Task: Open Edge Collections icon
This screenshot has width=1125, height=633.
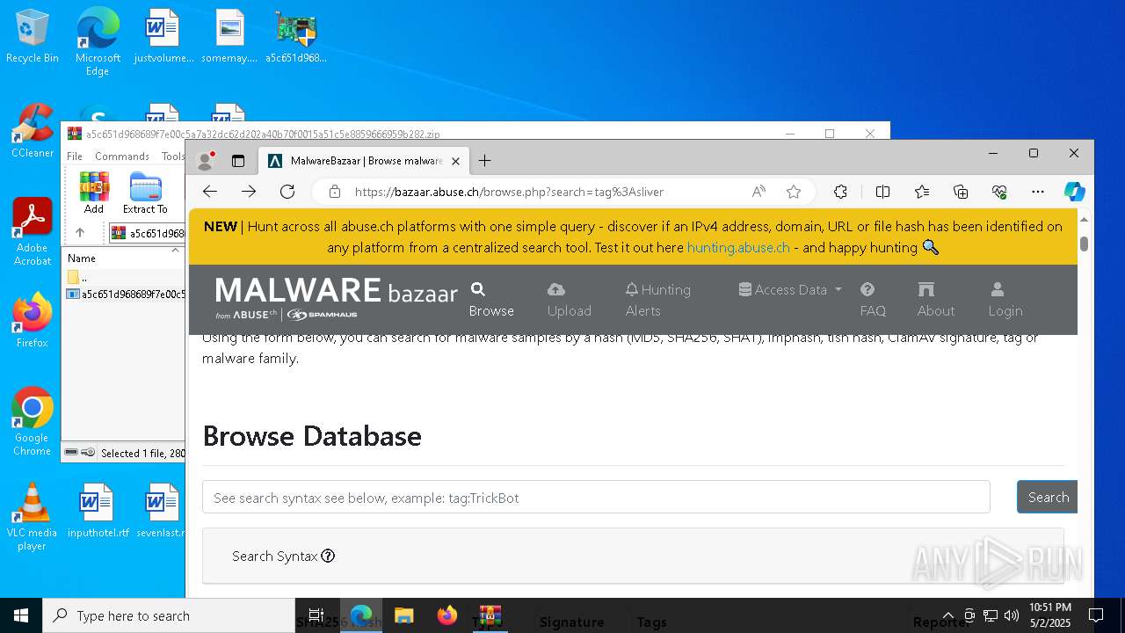Action: [x=961, y=192]
